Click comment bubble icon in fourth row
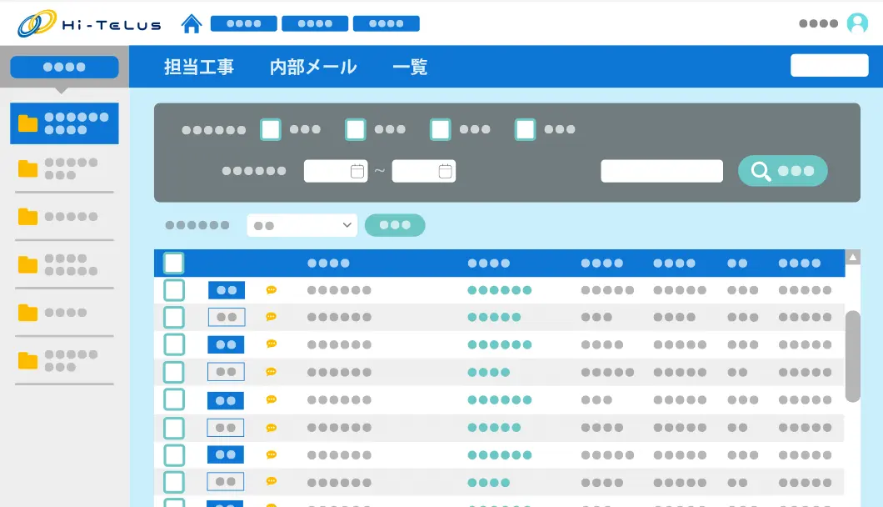 click(x=272, y=372)
